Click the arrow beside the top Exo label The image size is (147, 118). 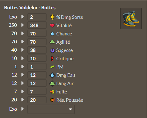pos(22,17)
